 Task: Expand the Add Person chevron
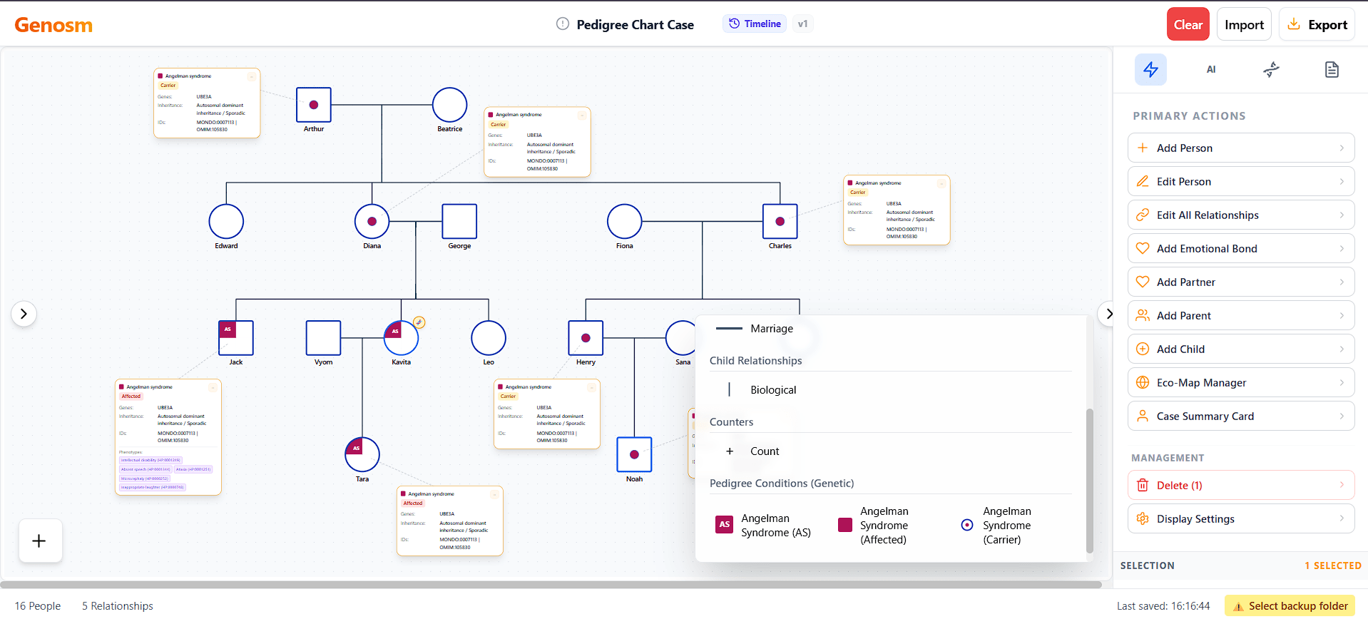coord(1342,148)
